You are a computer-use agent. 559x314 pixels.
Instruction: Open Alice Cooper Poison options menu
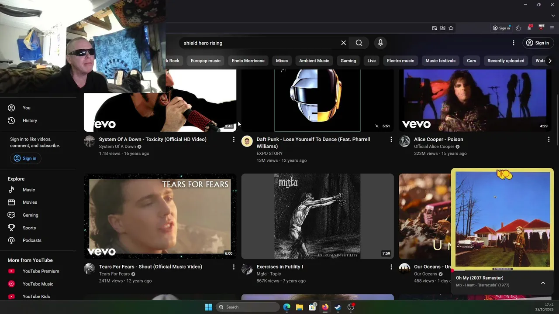pyautogui.click(x=549, y=140)
